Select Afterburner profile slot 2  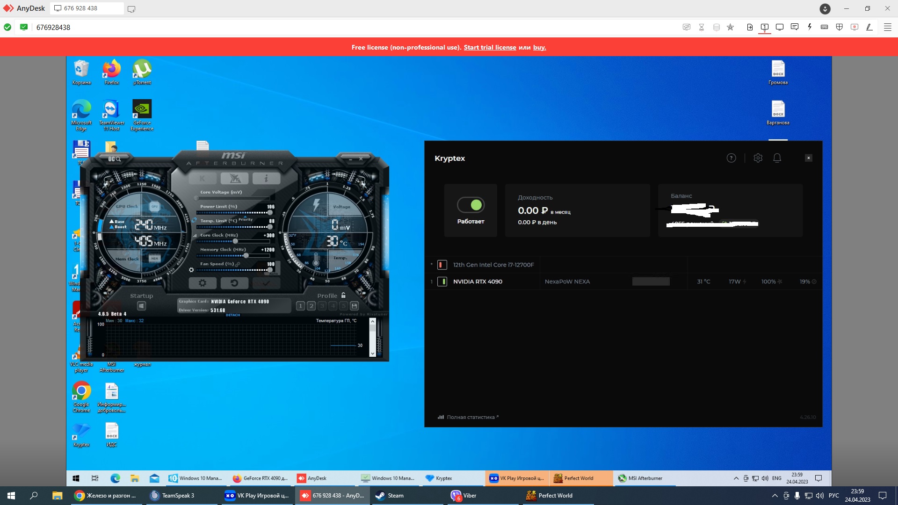point(311,306)
